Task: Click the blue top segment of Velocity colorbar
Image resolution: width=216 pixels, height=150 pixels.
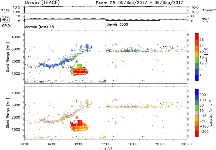Action: click(x=197, y=92)
